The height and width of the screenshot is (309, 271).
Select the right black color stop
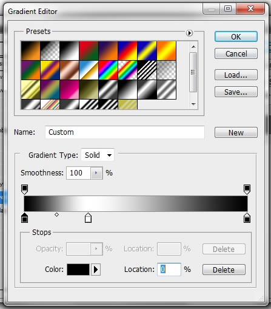click(247, 218)
